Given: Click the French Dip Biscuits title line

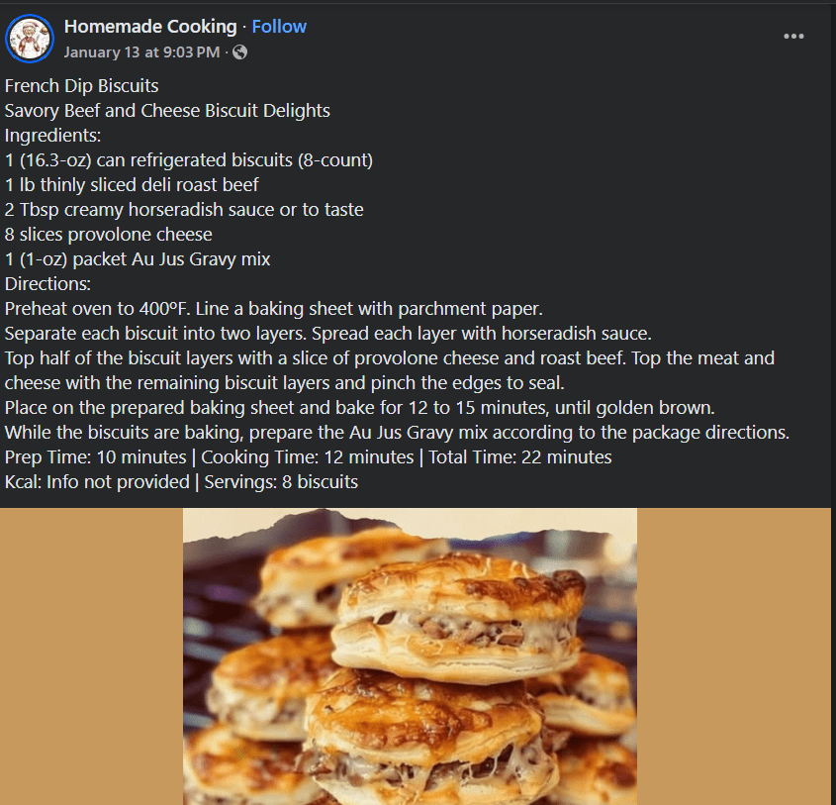Looking at the screenshot, I should coord(81,86).
